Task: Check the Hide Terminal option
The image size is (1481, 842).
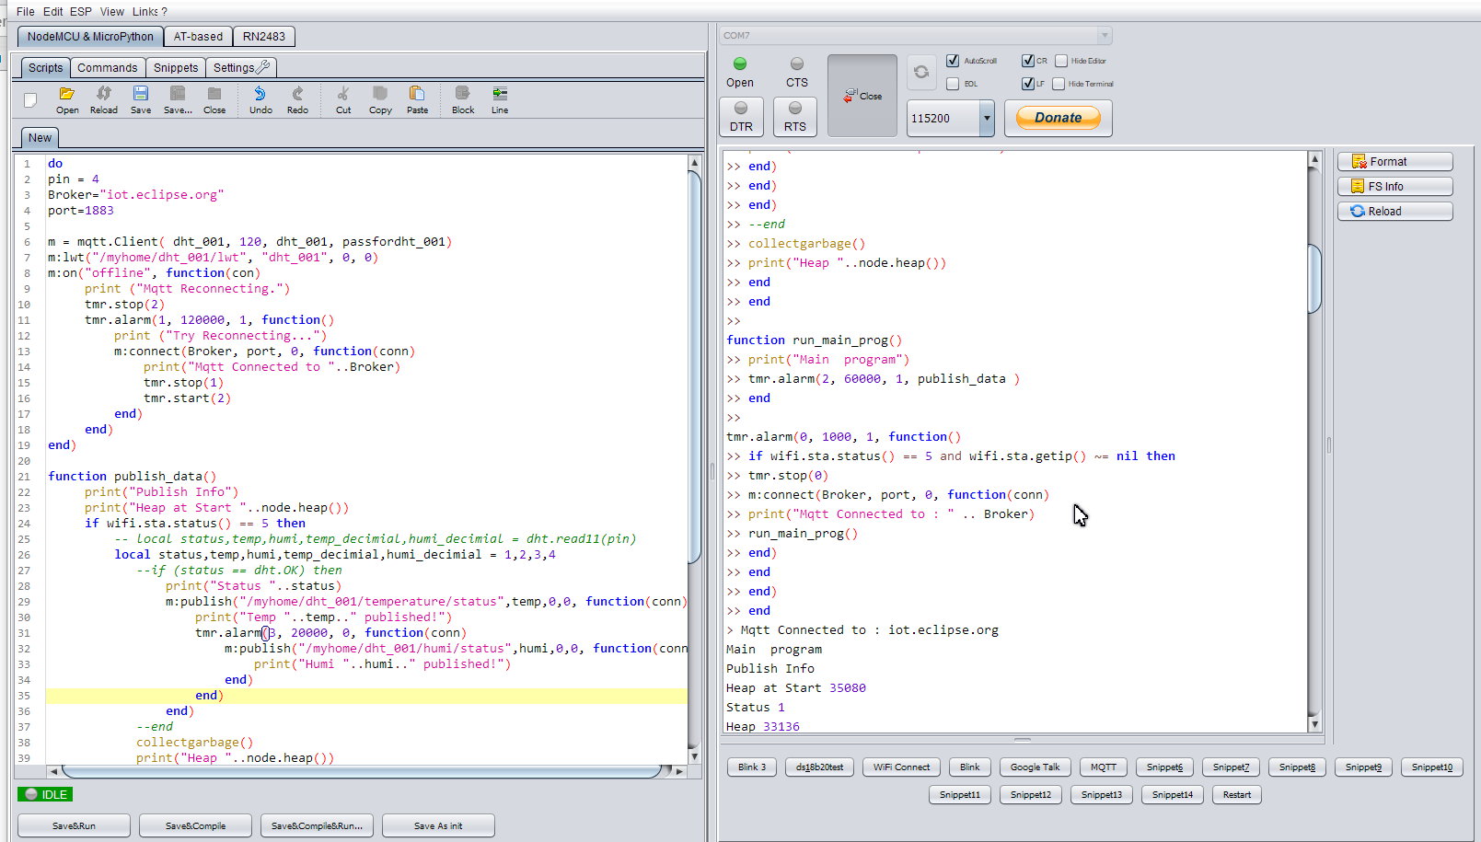Action: click(1059, 84)
